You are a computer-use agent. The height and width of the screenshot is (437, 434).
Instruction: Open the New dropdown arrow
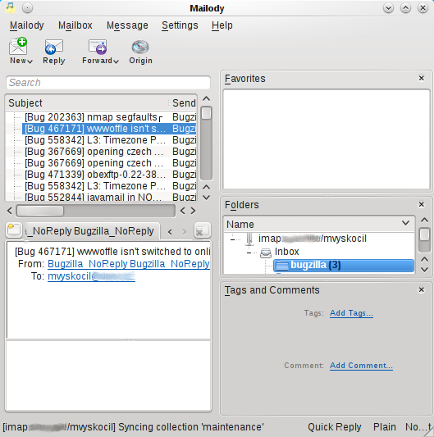[x=30, y=61]
